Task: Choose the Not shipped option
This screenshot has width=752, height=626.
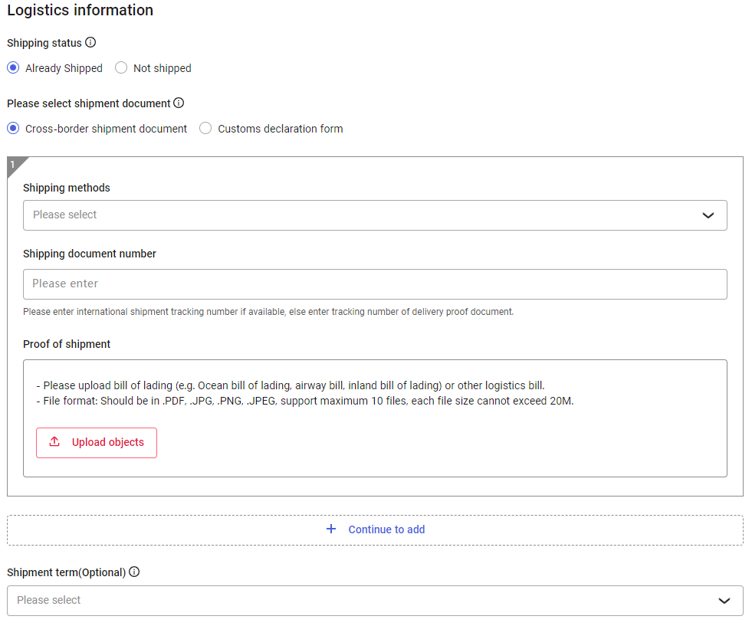Action: coord(121,68)
